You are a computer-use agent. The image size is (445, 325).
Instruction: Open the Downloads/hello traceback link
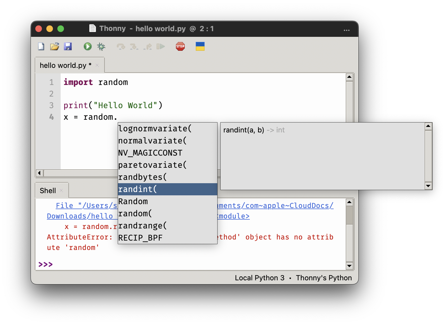coord(80,216)
